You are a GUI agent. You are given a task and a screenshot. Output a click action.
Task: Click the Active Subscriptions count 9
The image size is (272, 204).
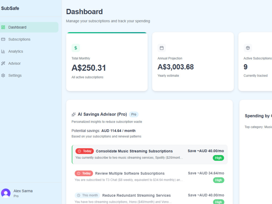point(245,67)
